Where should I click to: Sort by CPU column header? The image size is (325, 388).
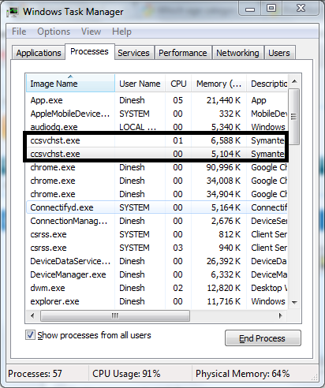tap(178, 84)
